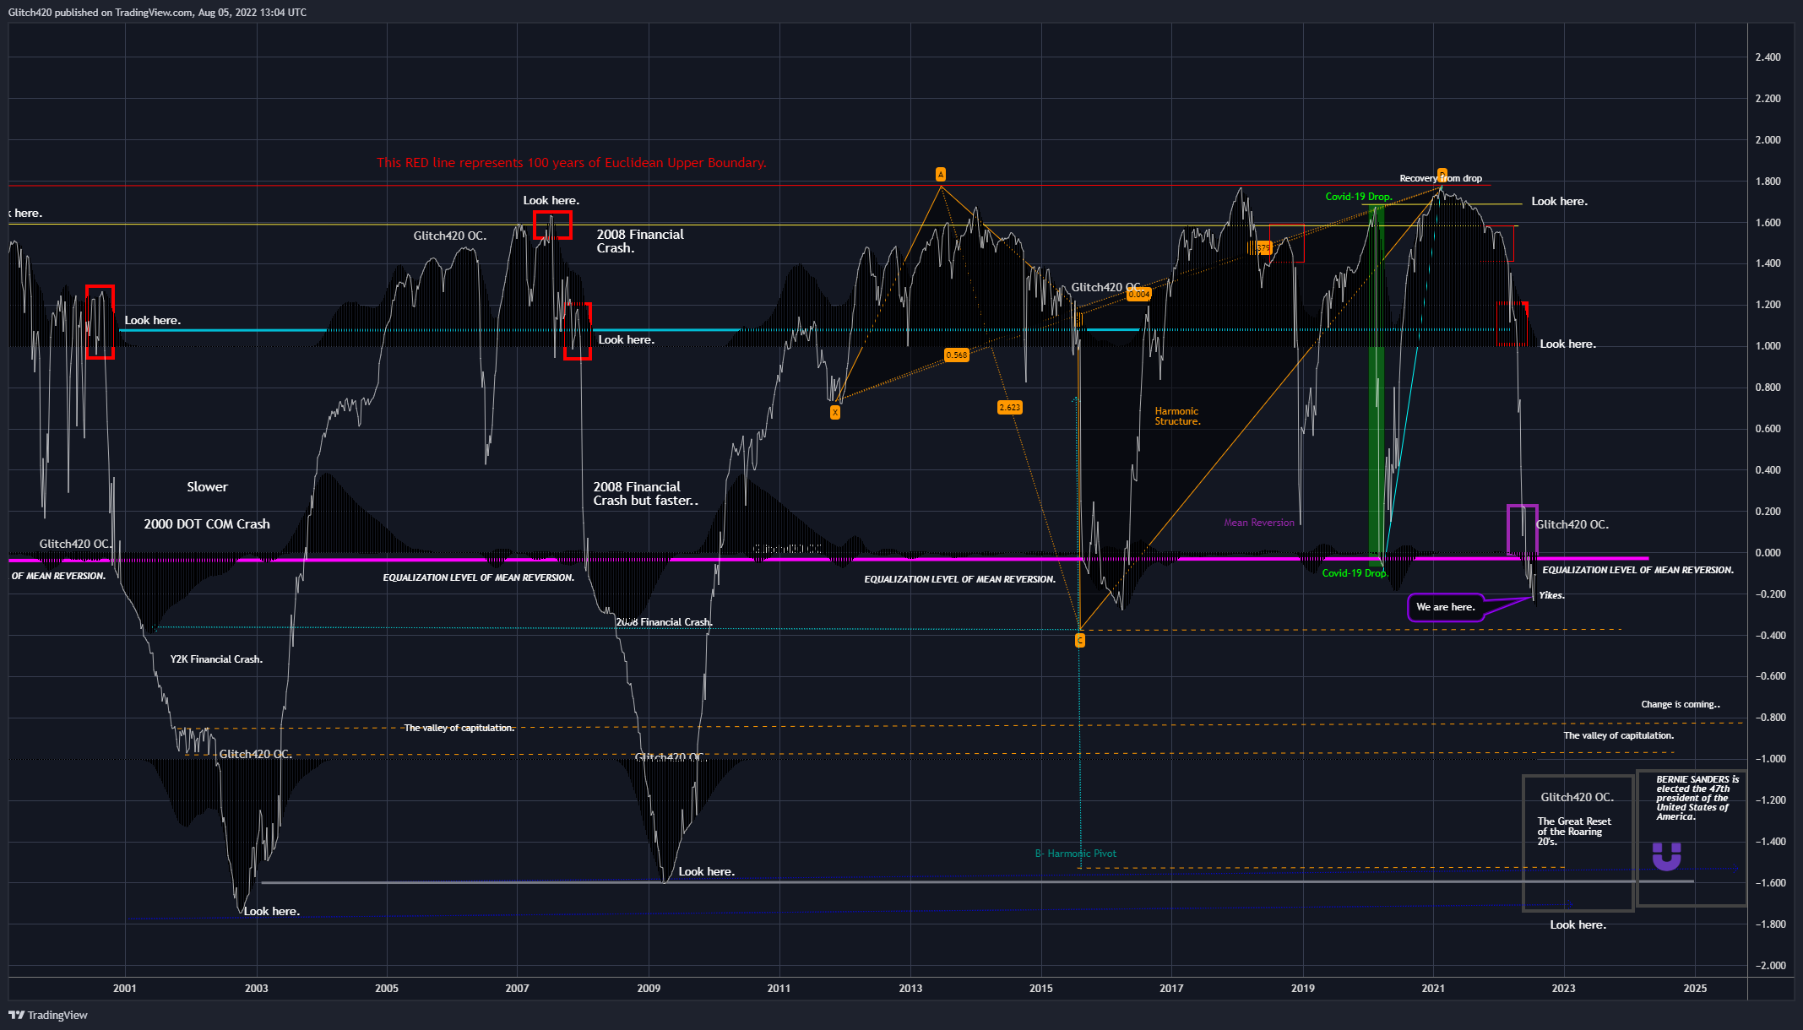
Task: Click year 2017 on the time axis
Action: 1171,989
